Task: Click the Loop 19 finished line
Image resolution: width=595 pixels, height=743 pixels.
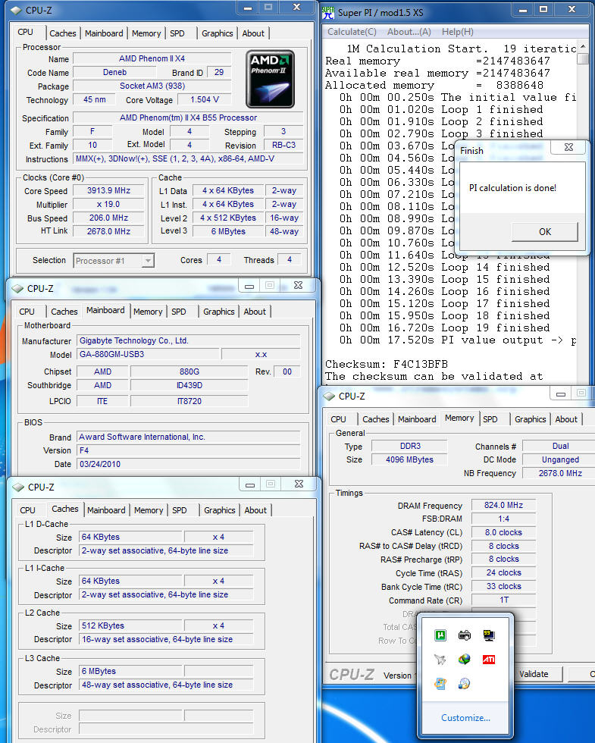Action: (445, 328)
